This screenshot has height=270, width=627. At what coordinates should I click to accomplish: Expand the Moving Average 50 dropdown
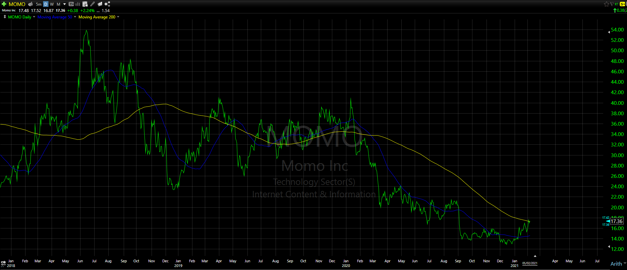click(x=75, y=17)
